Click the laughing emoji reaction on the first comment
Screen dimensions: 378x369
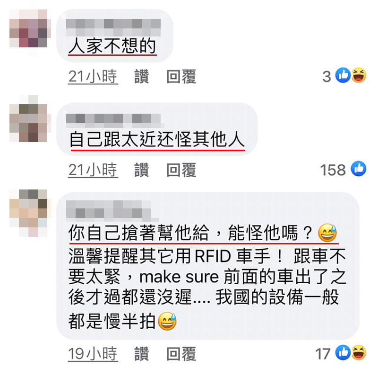[x=359, y=75]
